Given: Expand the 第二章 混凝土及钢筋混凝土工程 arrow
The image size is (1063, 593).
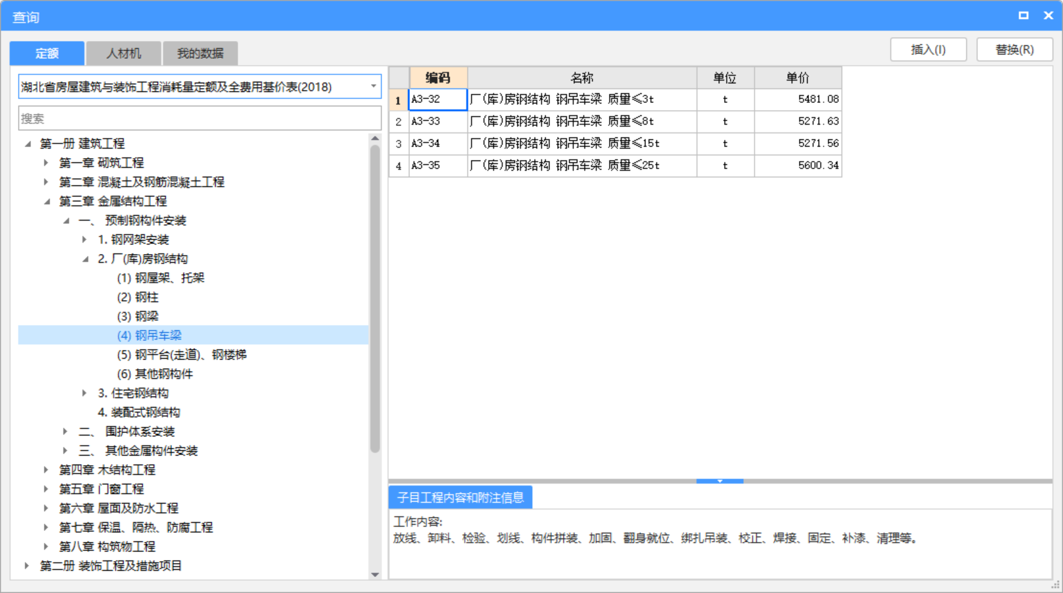Looking at the screenshot, I should point(46,182).
